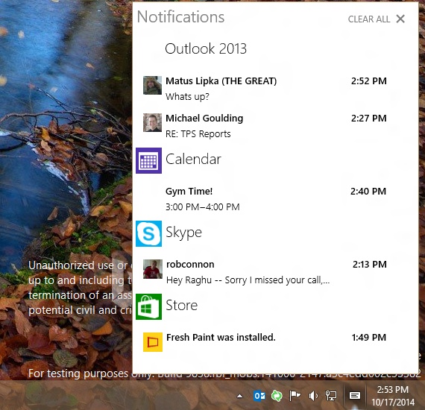
Task: Open the robconnon Skype notification
Action: click(265, 272)
